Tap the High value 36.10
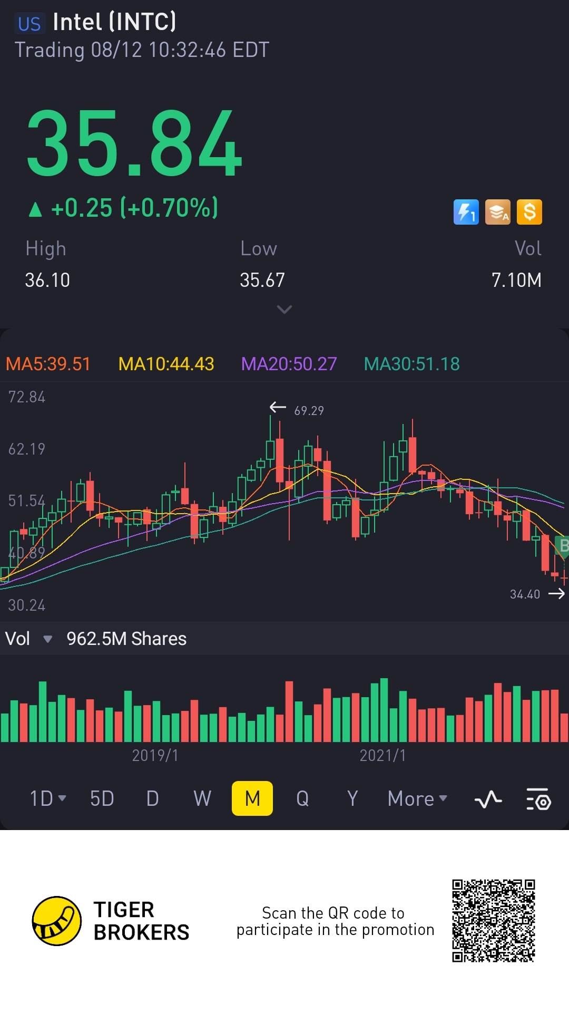The height and width of the screenshot is (1012, 569). pos(47,280)
